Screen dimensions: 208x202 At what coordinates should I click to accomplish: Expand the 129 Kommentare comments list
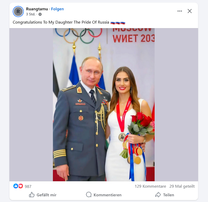point(150,186)
